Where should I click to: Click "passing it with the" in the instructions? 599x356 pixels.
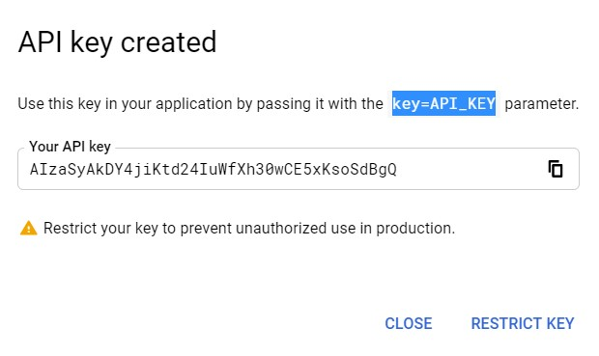(320, 104)
